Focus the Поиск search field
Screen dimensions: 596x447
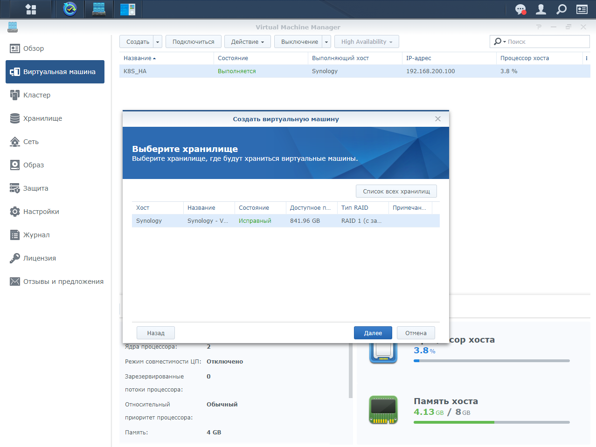tap(547, 41)
